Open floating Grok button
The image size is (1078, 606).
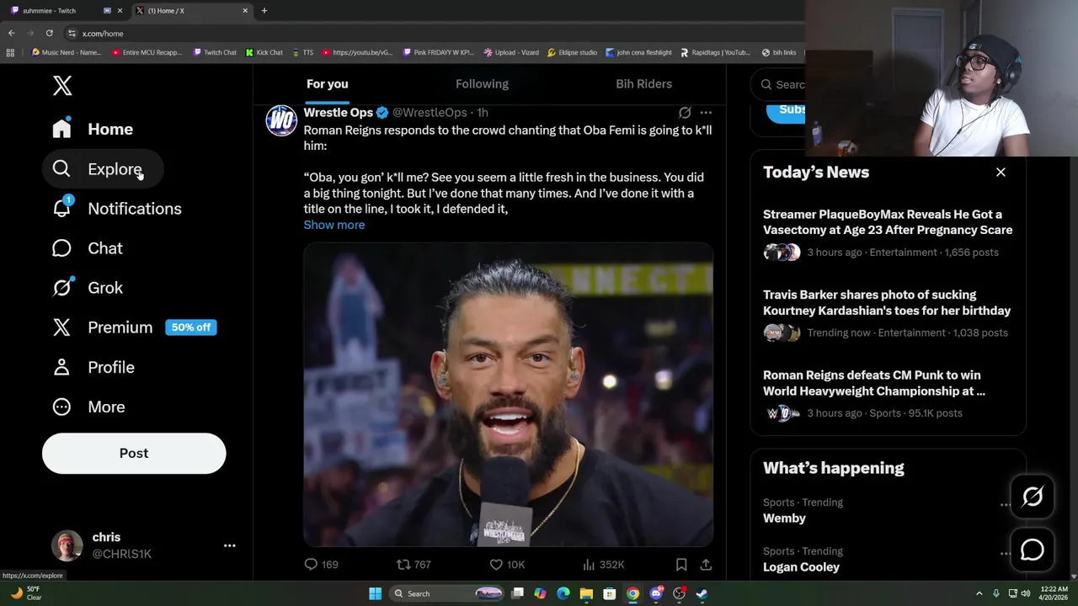pos(1033,497)
